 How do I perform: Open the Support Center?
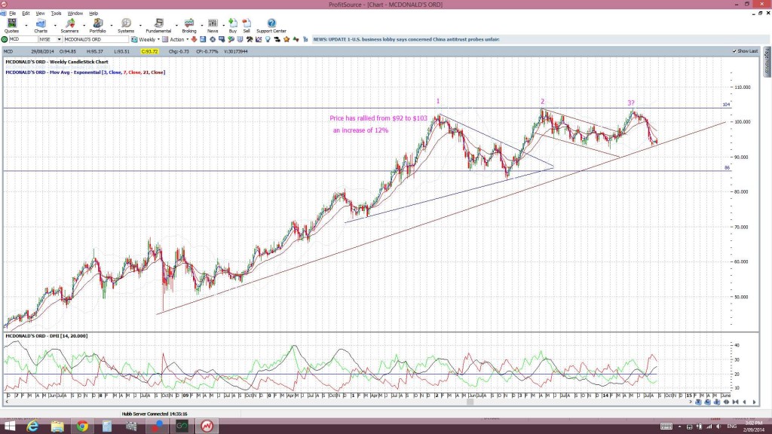click(271, 26)
